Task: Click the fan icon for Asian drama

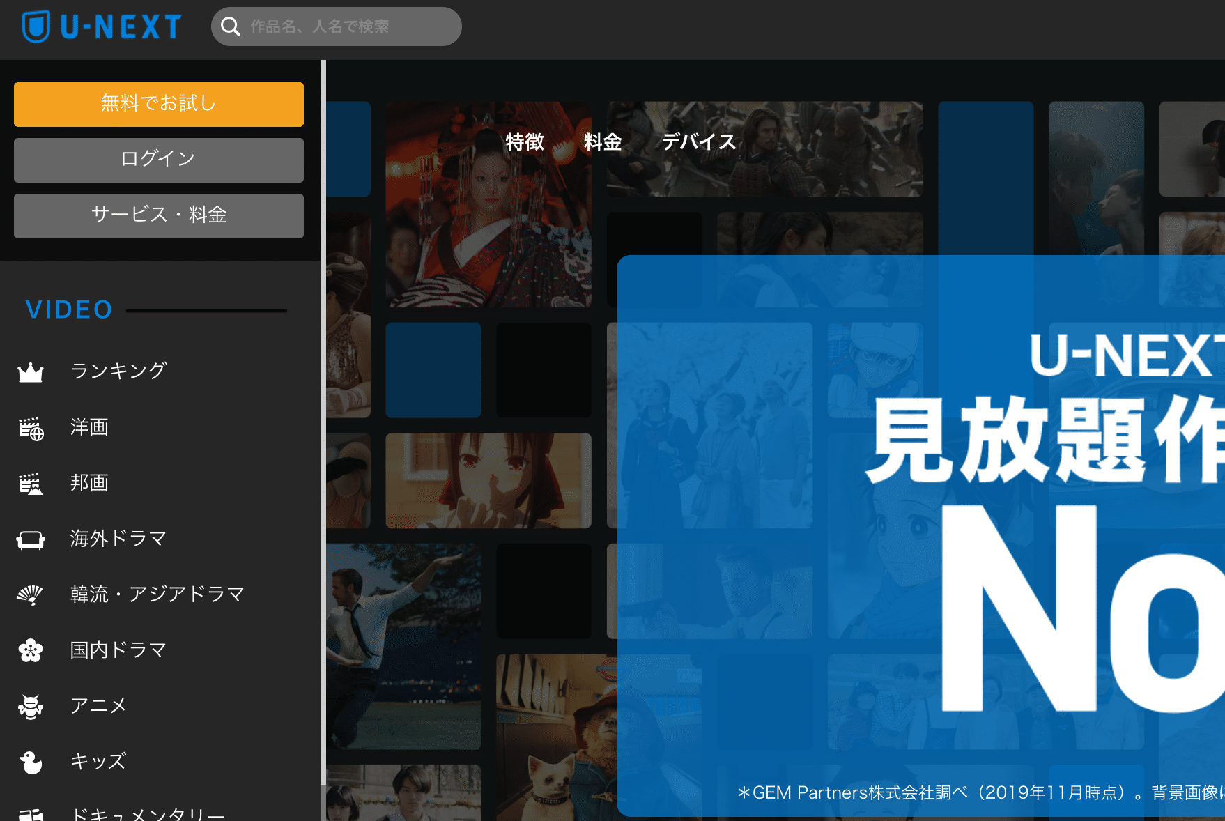Action: (x=30, y=594)
